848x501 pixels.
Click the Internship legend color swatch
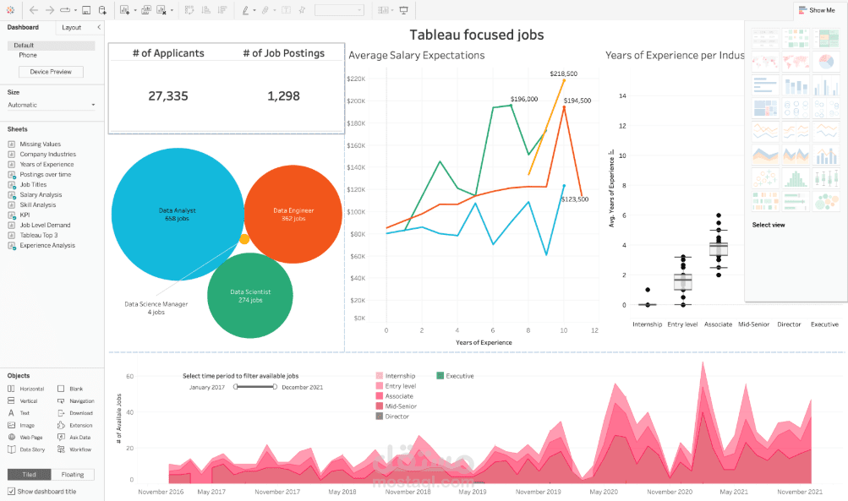(x=379, y=376)
